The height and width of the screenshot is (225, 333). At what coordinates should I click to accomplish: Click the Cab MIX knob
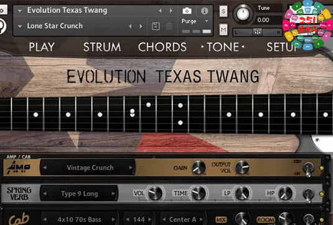[242, 219]
